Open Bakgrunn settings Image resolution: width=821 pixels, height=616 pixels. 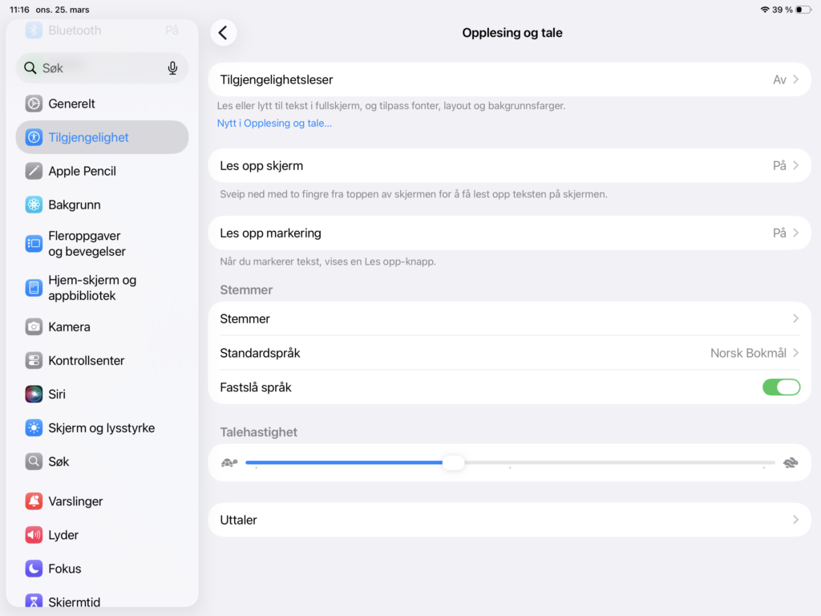point(102,205)
